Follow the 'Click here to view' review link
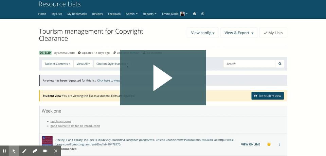This screenshot has height=156, width=326. (x=108, y=81)
